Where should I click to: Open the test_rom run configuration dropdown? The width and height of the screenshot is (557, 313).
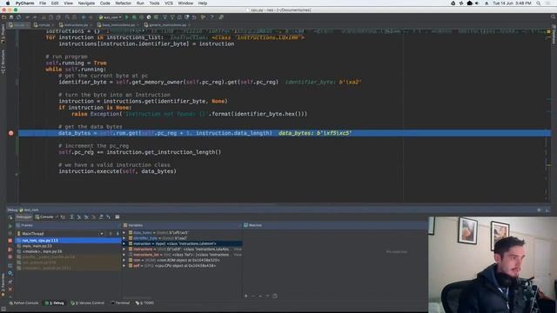[111, 17]
